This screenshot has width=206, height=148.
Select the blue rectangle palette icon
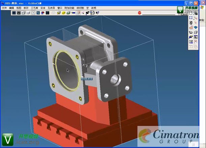191,18
